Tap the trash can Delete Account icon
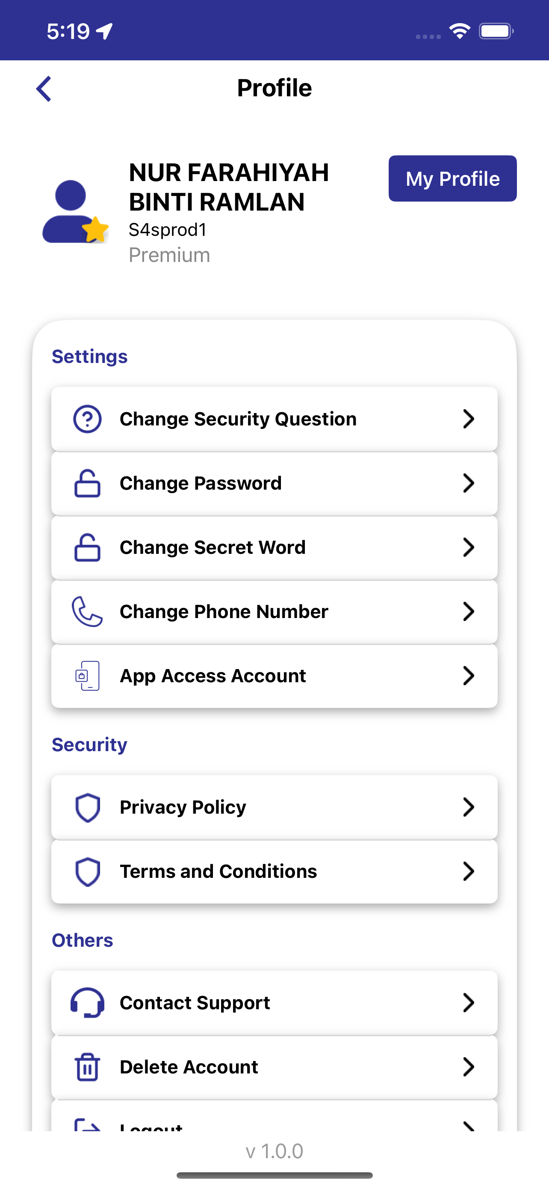Screen dimensions: 549x1189 (88, 1067)
